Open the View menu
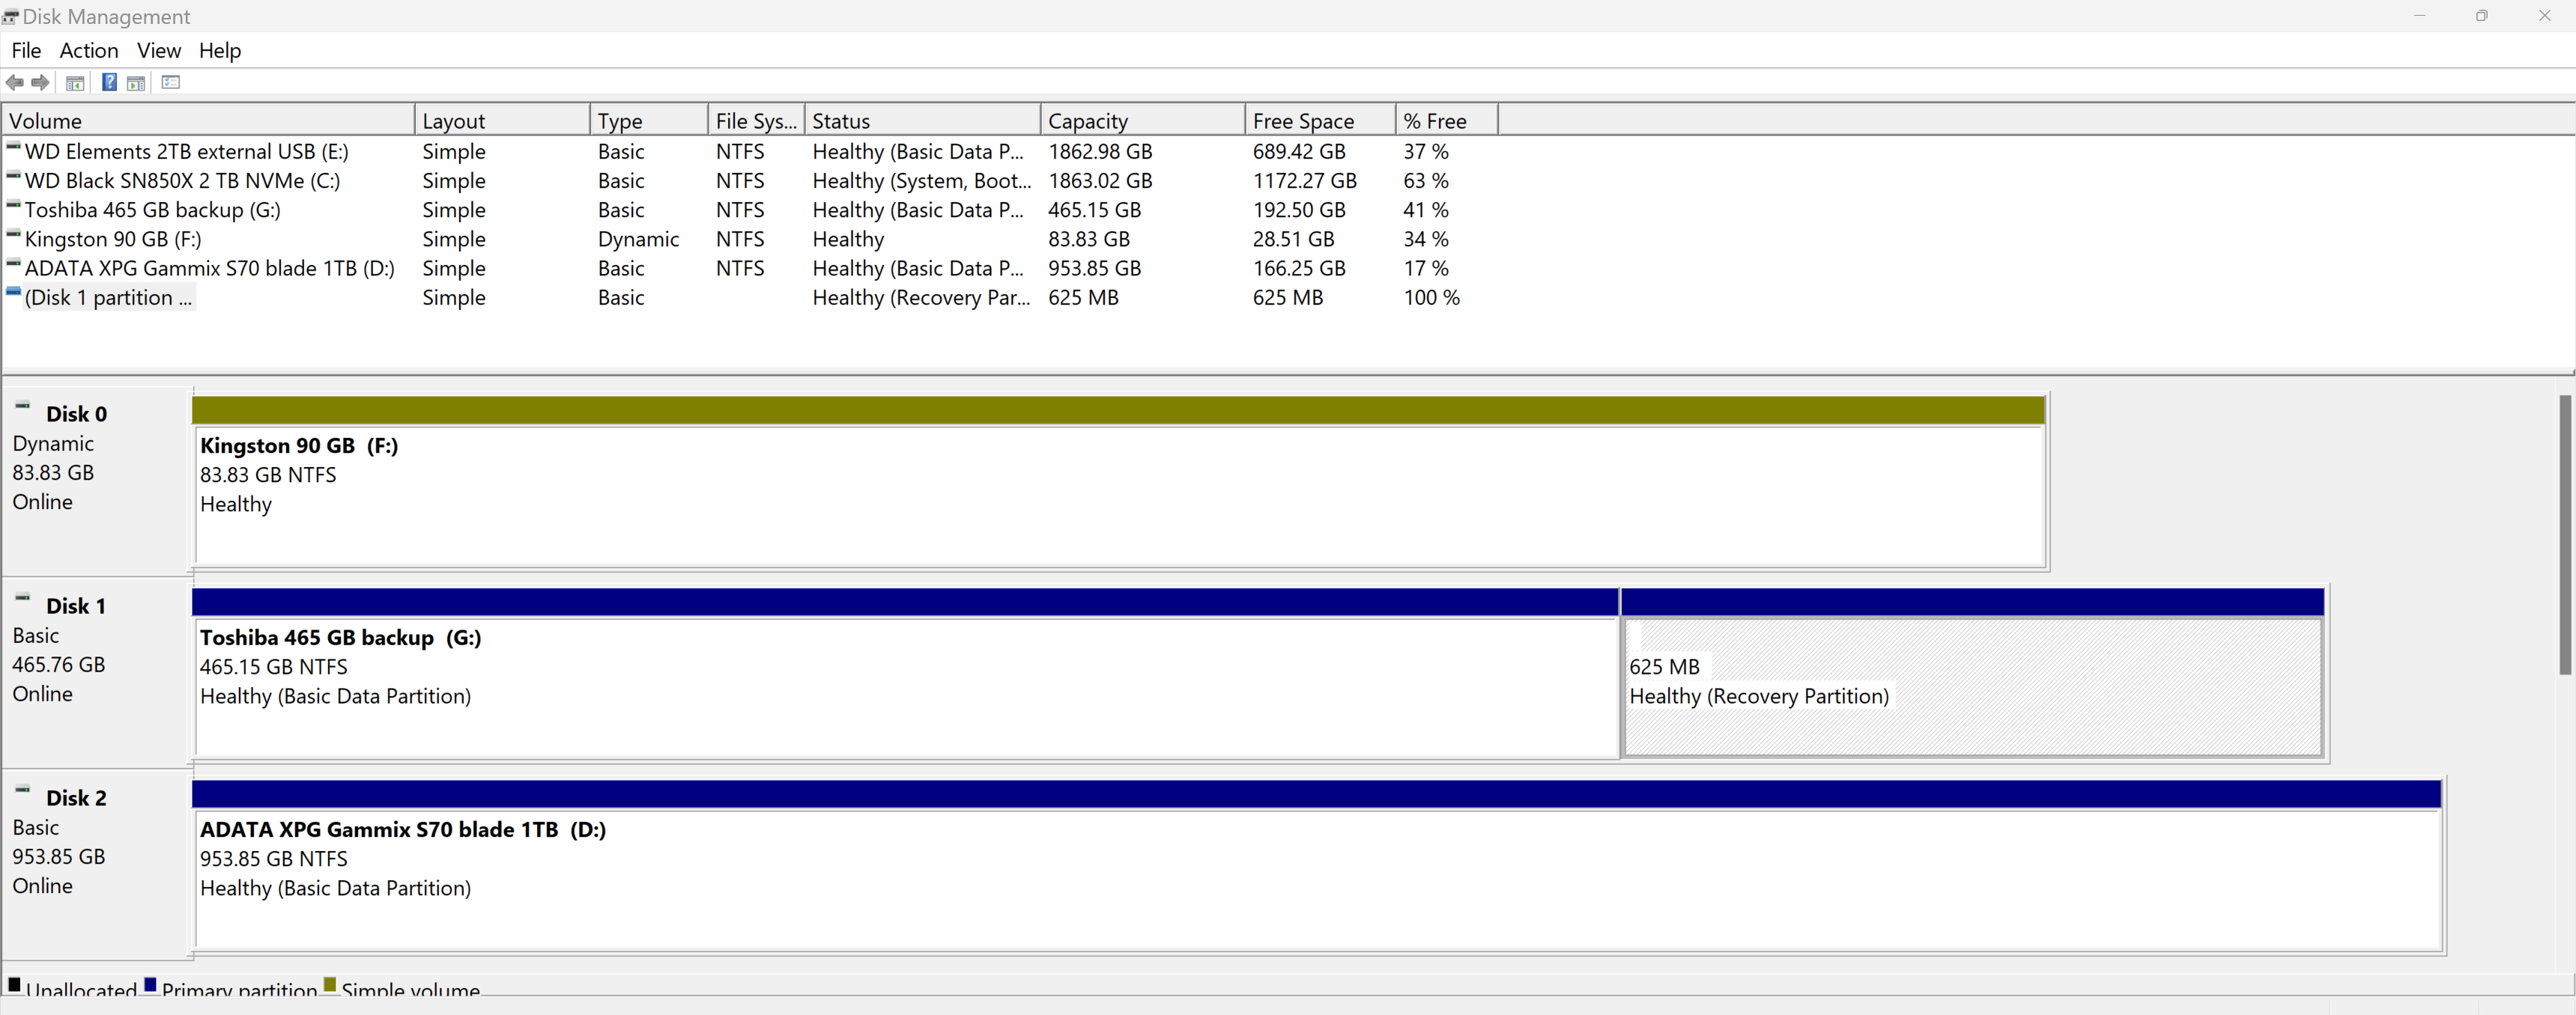Screen dimensions: 2576x1015 tap(158, 50)
